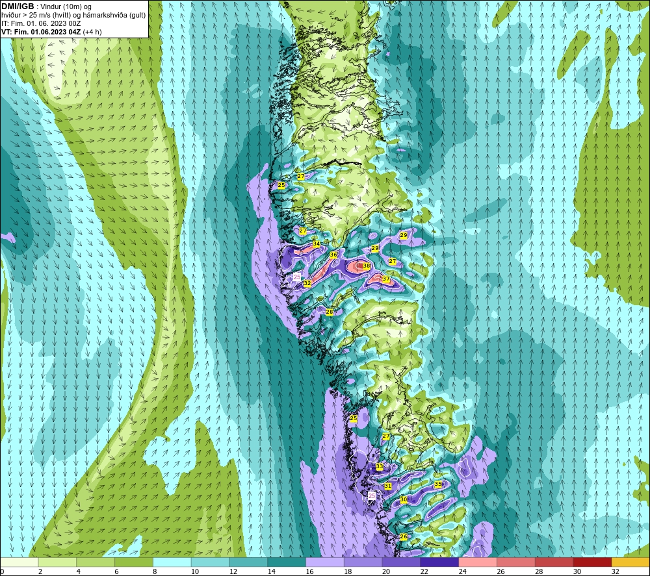Click the legend scale number 32

616,571
